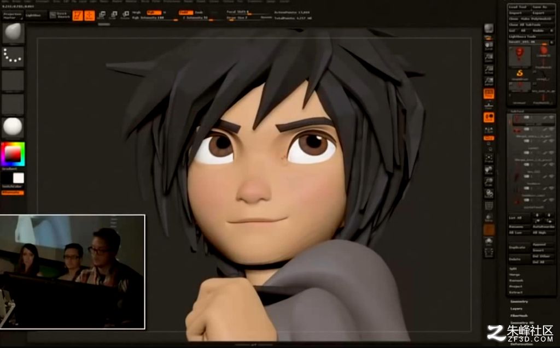Image resolution: width=560 pixels, height=348 pixels.
Task: Toggle the Floor grid icon
Action: pyautogui.click(x=488, y=105)
